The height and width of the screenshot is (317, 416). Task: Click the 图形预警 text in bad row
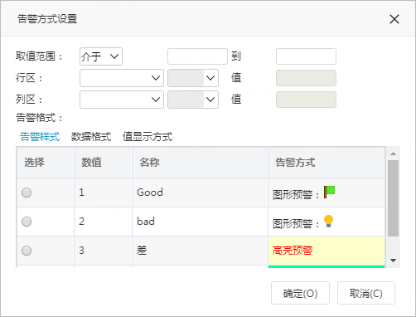(x=293, y=224)
